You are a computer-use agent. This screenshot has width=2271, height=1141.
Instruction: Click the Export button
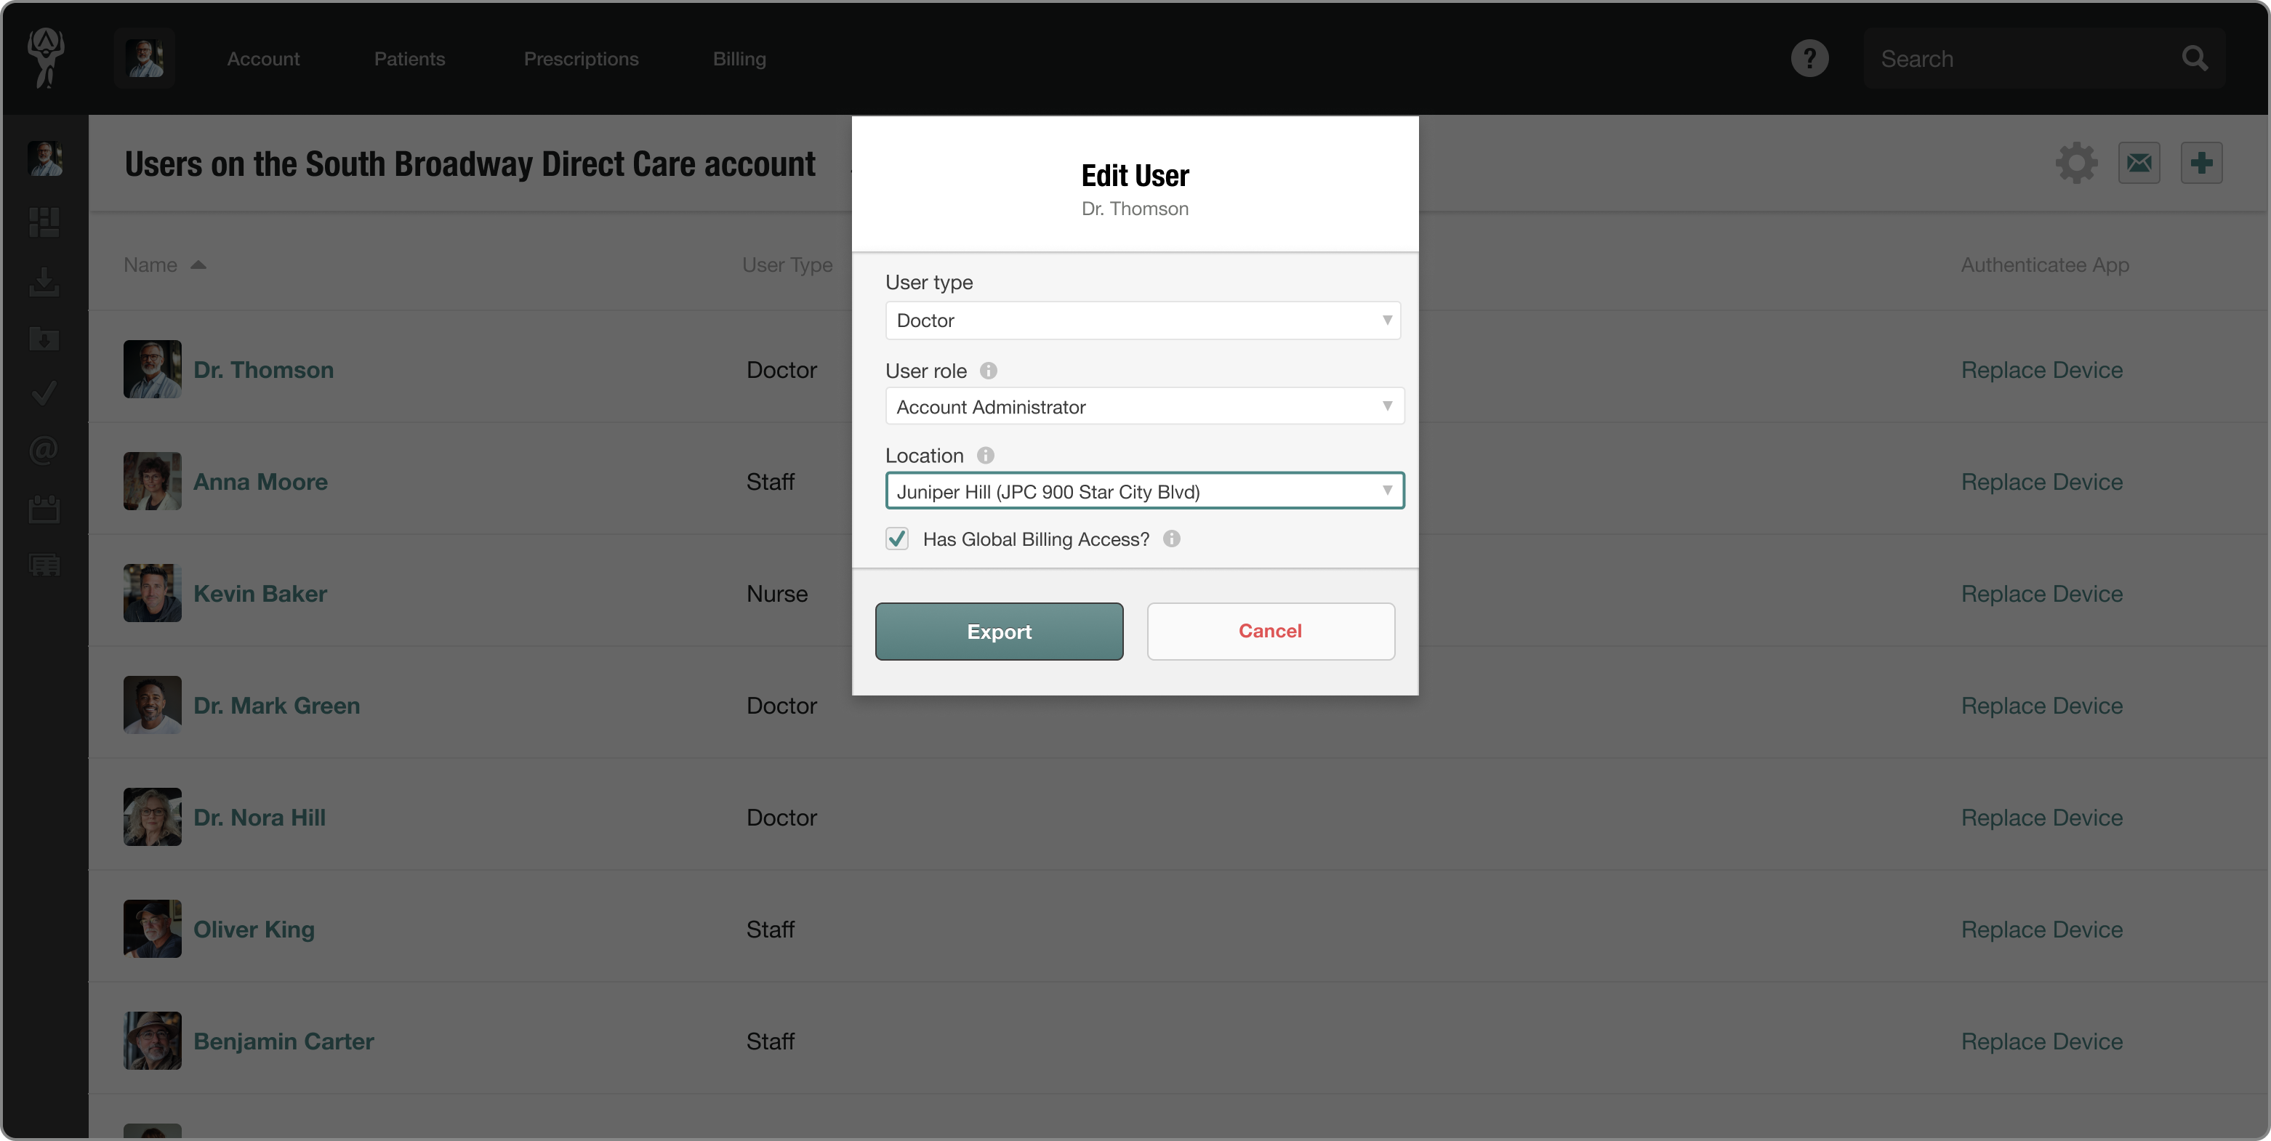pyautogui.click(x=999, y=631)
